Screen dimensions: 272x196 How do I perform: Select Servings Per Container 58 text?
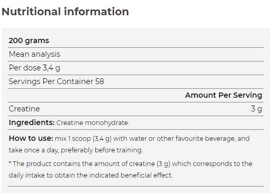tap(56, 81)
